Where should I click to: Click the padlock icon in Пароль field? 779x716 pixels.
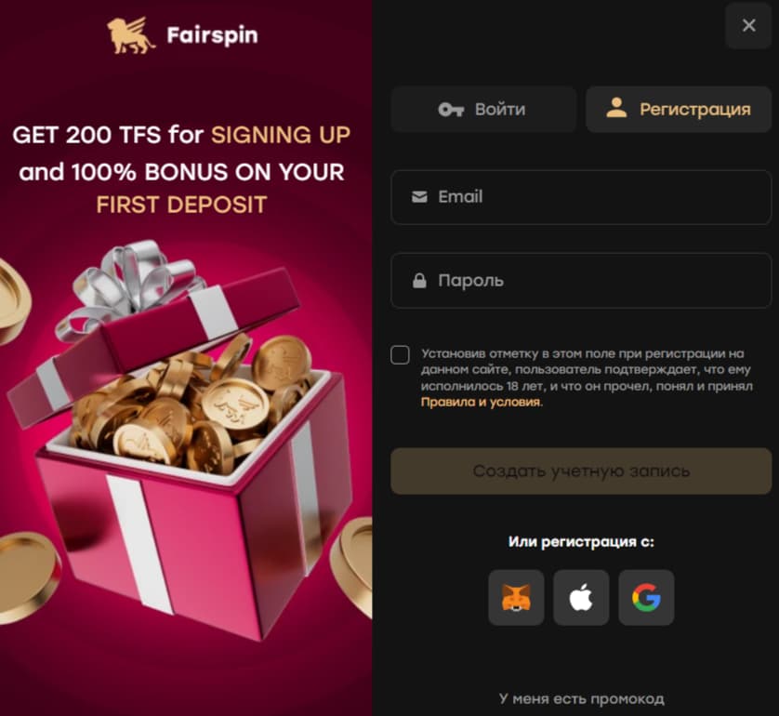[x=419, y=281]
